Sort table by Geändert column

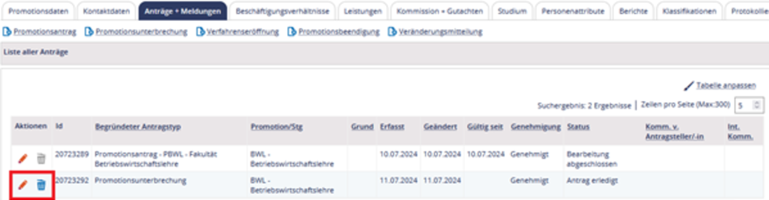click(440, 127)
